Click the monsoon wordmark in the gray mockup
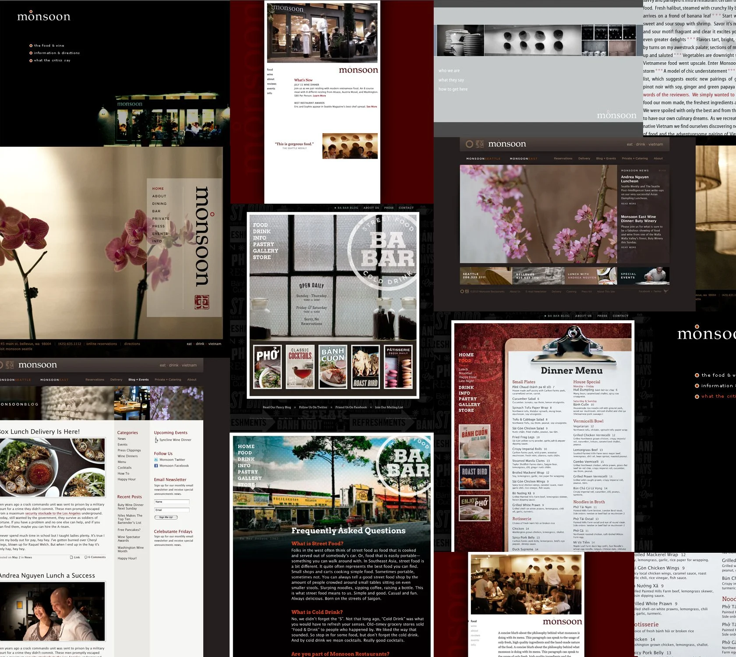The image size is (736, 657). coord(617,115)
